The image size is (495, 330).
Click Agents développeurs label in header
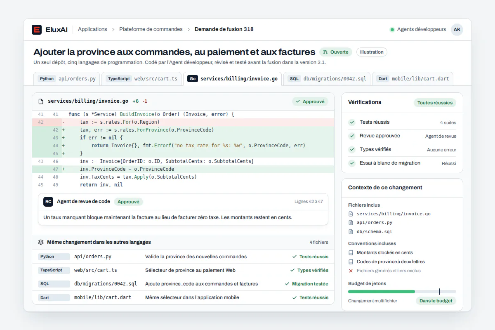pyautogui.click(x=422, y=29)
